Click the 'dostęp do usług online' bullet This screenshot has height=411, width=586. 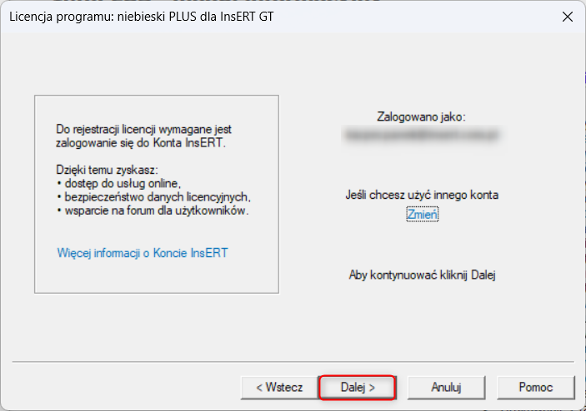(x=119, y=184)
